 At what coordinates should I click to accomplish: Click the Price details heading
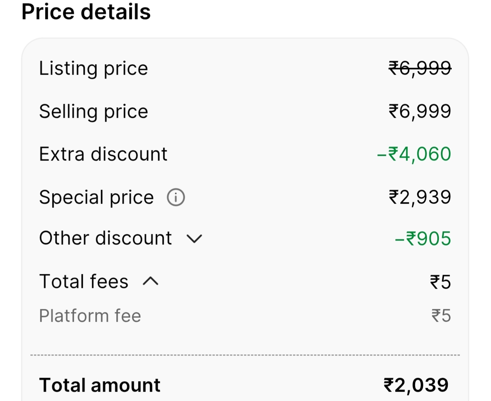(86, 12)
